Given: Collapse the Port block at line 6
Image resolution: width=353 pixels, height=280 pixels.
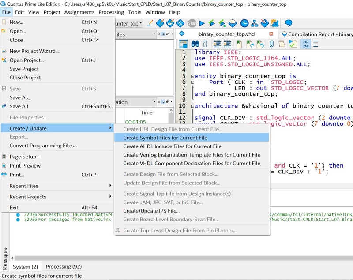Looking at the screenshot, I should coord(192,82).
